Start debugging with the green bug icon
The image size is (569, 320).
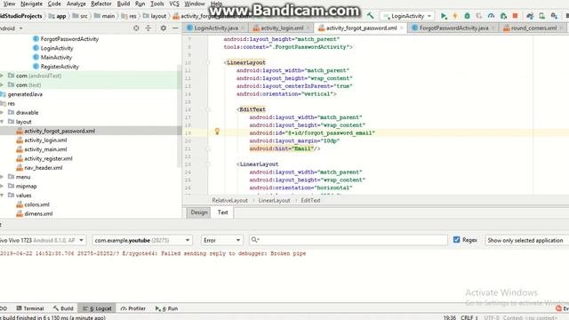point(467,16)
